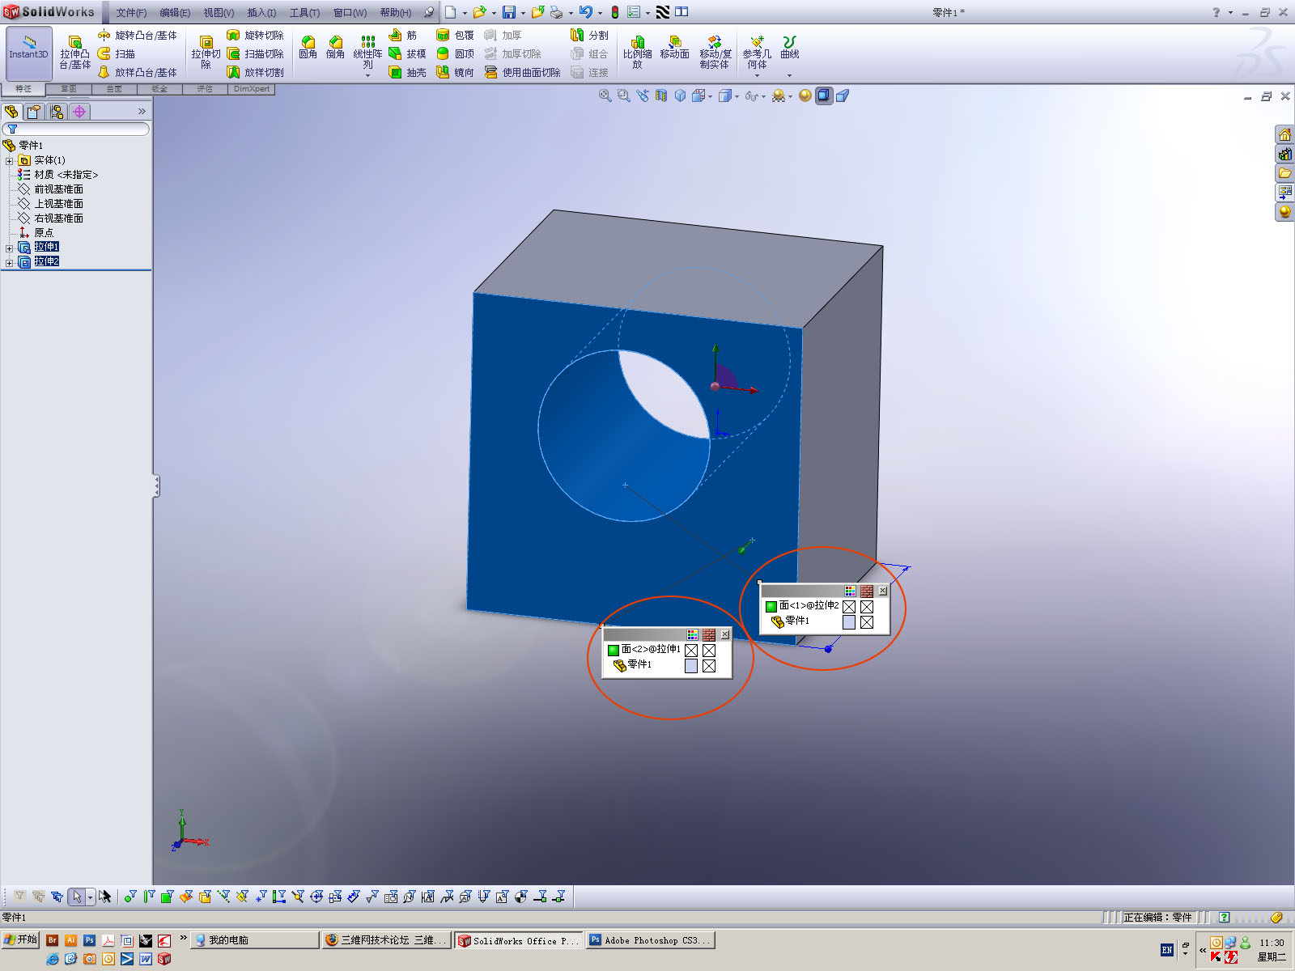The image size is (1295, 971).
Task: Expand the 参考几何体 dropdown arrow
Action: tap(757, 76)
